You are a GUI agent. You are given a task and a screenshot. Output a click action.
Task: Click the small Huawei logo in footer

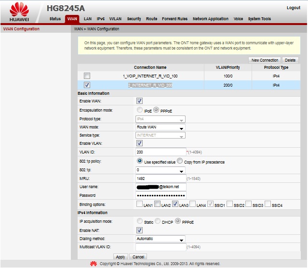point(94,264)
